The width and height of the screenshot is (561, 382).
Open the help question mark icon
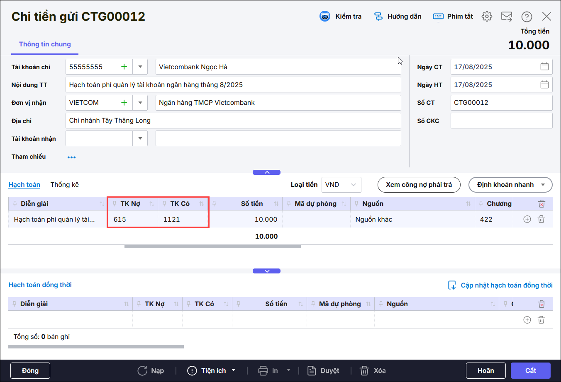pos(527,17)
